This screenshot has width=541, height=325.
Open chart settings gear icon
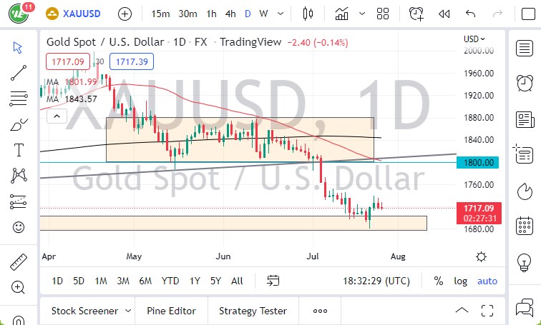[482, 256]
